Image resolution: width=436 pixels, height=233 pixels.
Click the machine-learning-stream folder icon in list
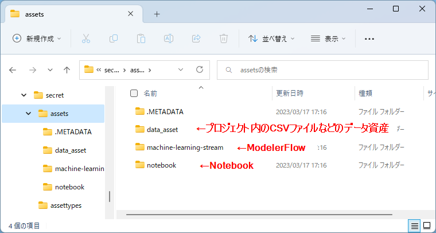tap(140, 147)
